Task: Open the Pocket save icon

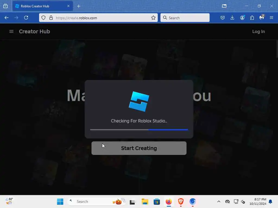Action: click(x=223, y=18)
